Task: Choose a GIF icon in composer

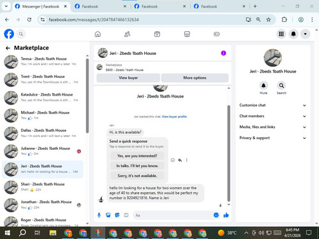Action: [x=126, y=215]
